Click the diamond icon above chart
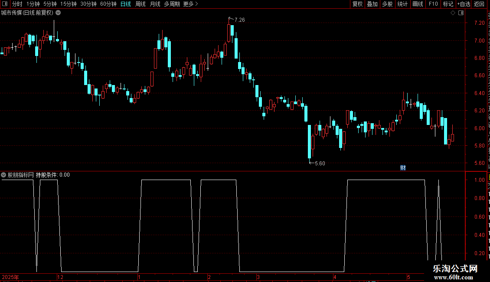 (453, 13)
